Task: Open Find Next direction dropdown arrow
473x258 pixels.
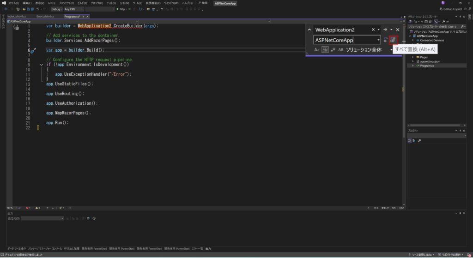Action: 391,30
